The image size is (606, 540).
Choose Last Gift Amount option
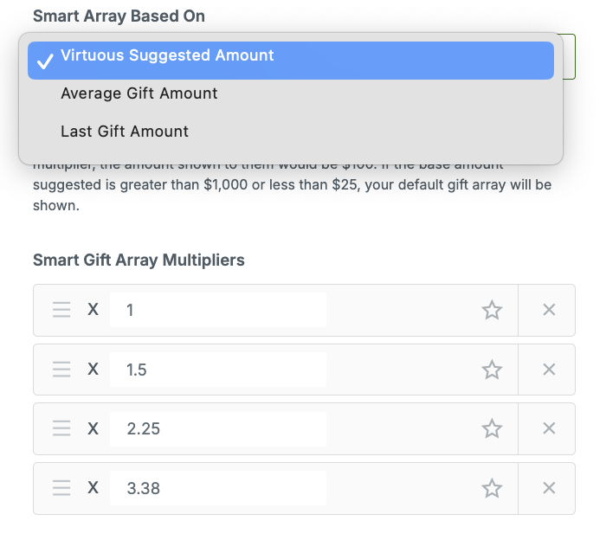(291, 132)
